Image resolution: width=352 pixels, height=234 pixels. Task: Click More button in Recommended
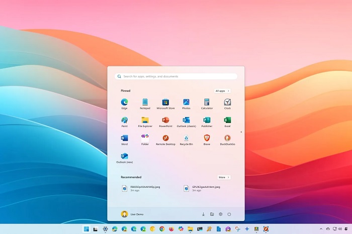[x=224, y=177]
